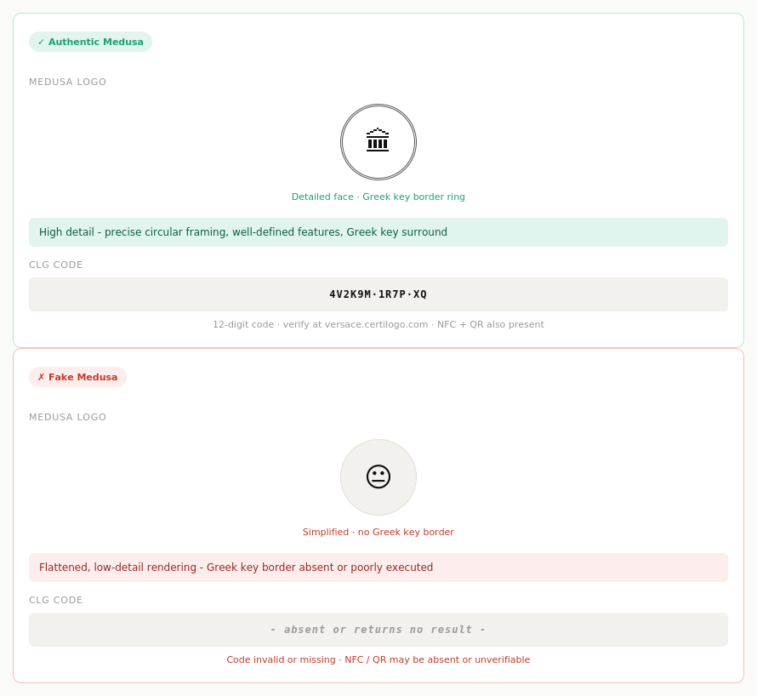Click CLG CODE label in fake card
Screen dimensions: 757x696
[x=56, y=601]
